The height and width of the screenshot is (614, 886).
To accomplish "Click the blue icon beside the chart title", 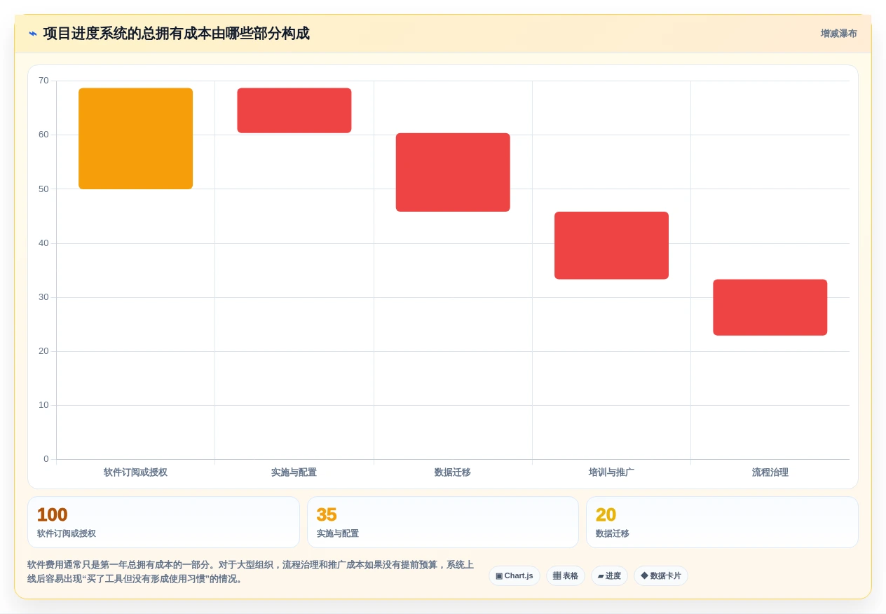I will point(33,34).
